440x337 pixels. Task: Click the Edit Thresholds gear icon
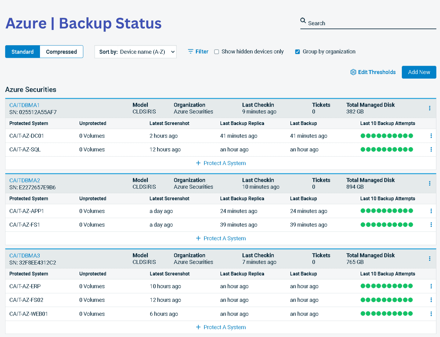point(353,72)
